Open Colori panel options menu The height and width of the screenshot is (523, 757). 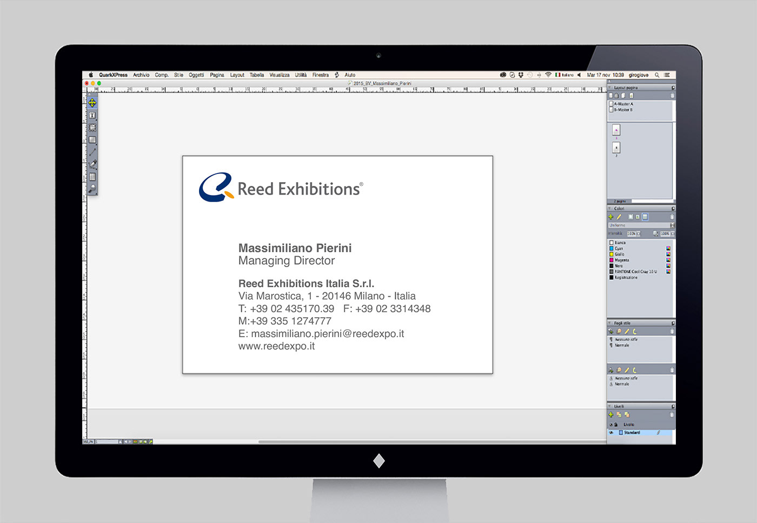pyautogui.click(x=673, y=209)
